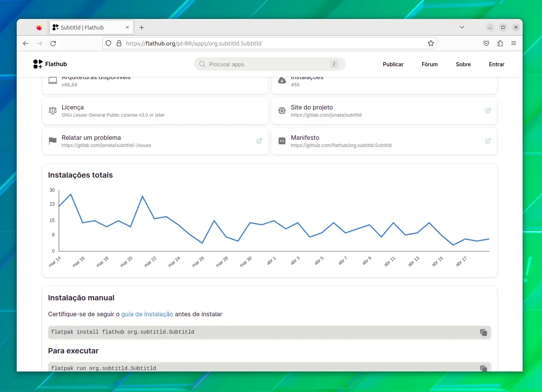Click the Licença scales icon
The height and width of the screenshot is (392, 542).
53,111
